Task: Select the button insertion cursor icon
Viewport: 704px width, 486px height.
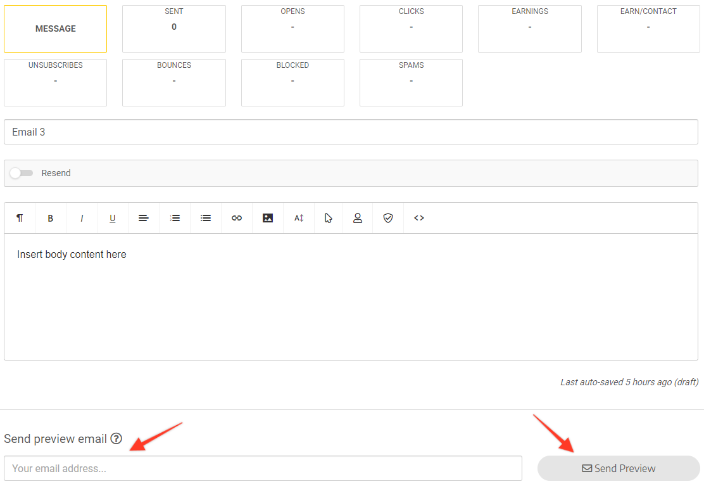Action: [329, 218]
